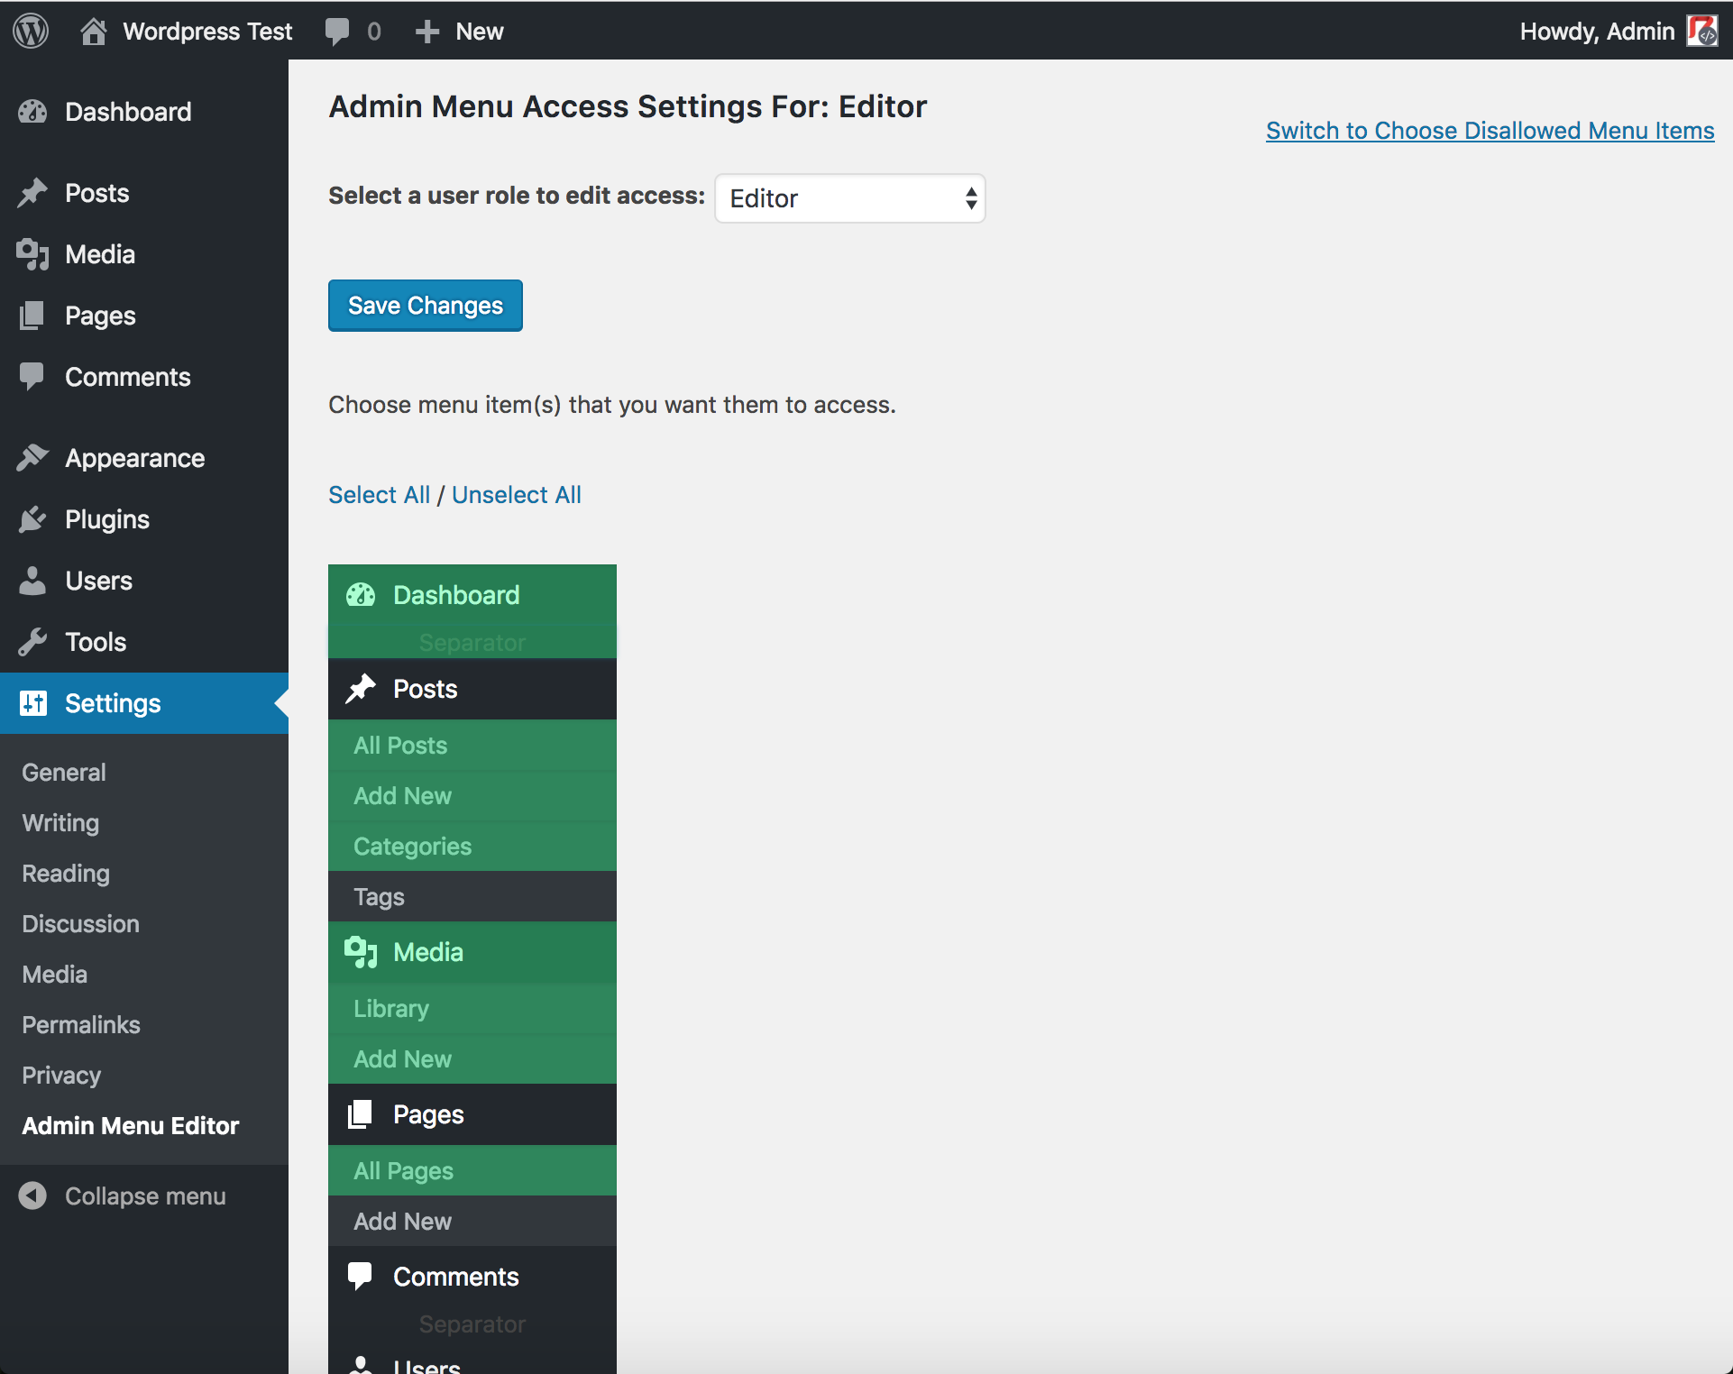Toggle Library access item
Image resolution: width=1733 pixels, height=1374 pixels.
472,1008
